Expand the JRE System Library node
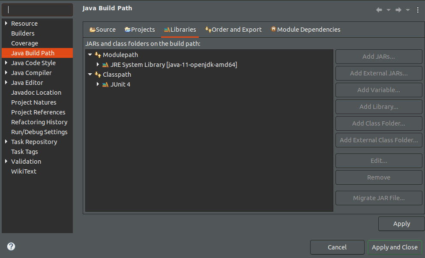Image resolution: width=425 pixels, height=258 pixels. click(98, 65)
